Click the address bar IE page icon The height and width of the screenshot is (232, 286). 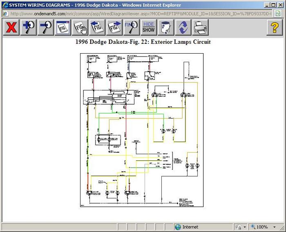5,14
